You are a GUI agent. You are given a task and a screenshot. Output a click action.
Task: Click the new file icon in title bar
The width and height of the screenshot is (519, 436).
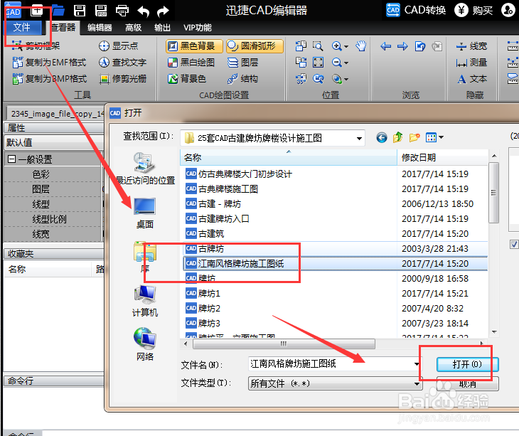pyautogui.click(x=37, y=11)
